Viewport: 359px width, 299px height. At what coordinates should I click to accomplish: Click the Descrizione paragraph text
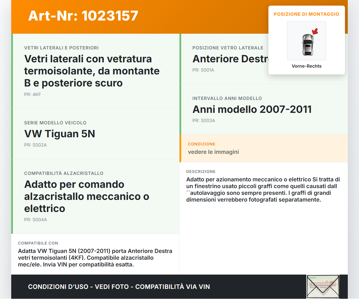(x=263, y=190)
